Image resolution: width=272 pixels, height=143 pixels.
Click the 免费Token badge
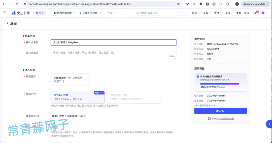[99, 93]
